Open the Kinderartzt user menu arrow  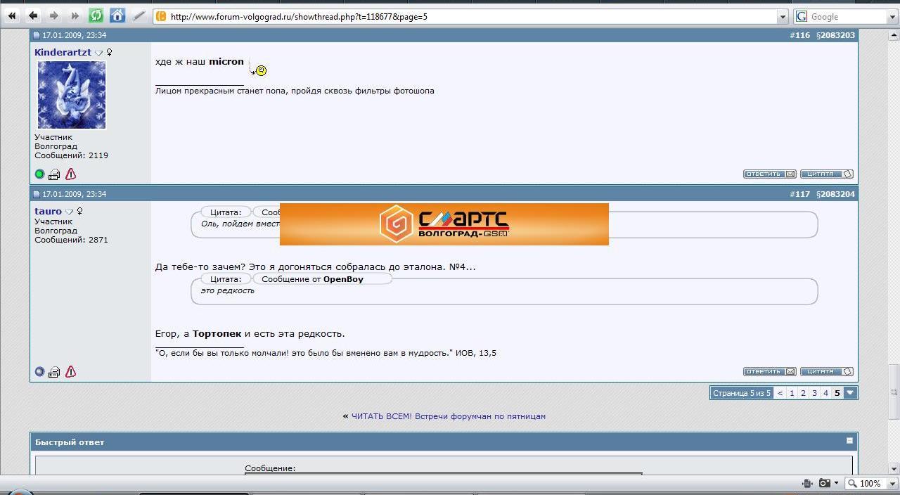(99, 53)
